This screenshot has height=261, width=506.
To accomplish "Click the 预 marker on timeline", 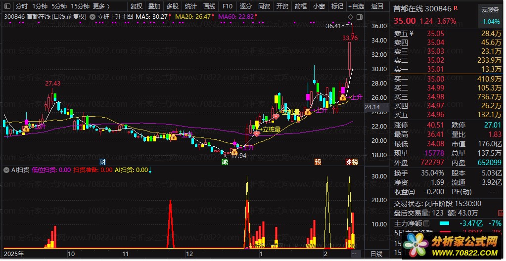I will [x=318, y=162].
